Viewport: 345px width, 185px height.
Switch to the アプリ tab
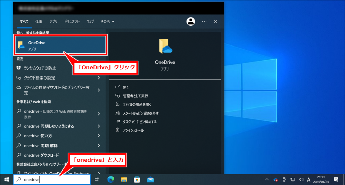pyautogui.click(x=53, y=21)
